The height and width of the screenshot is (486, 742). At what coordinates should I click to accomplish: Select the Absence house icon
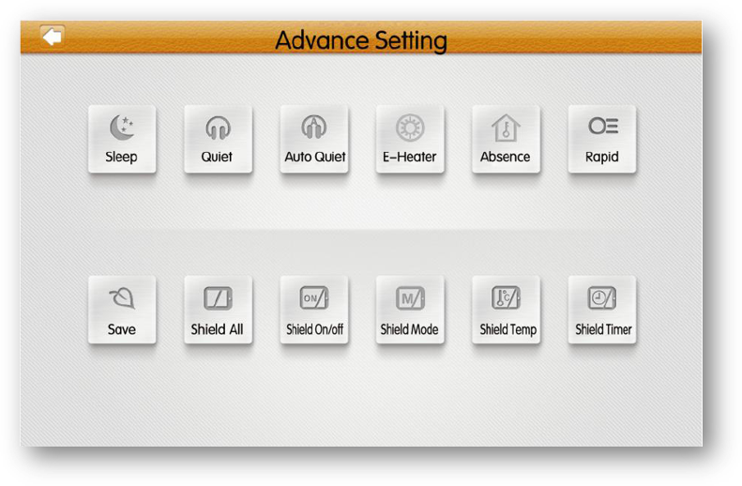point(506,128)
